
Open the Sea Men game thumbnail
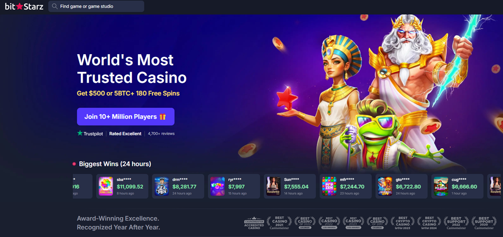tap(162, 186)
